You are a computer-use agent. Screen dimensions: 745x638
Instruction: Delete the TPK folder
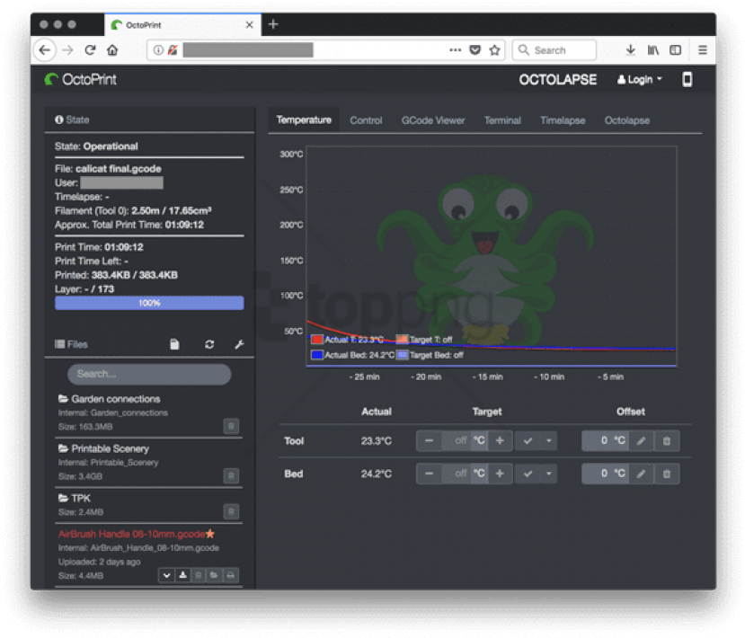coord(231,511)
